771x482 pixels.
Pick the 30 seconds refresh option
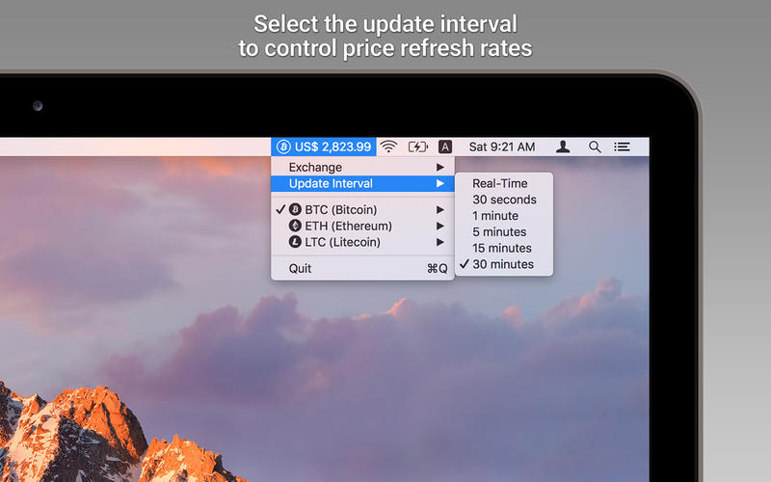504,200
